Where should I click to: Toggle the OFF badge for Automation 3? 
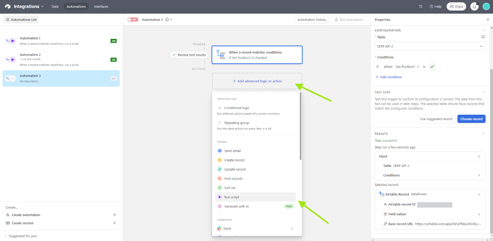tap(114, 78)
